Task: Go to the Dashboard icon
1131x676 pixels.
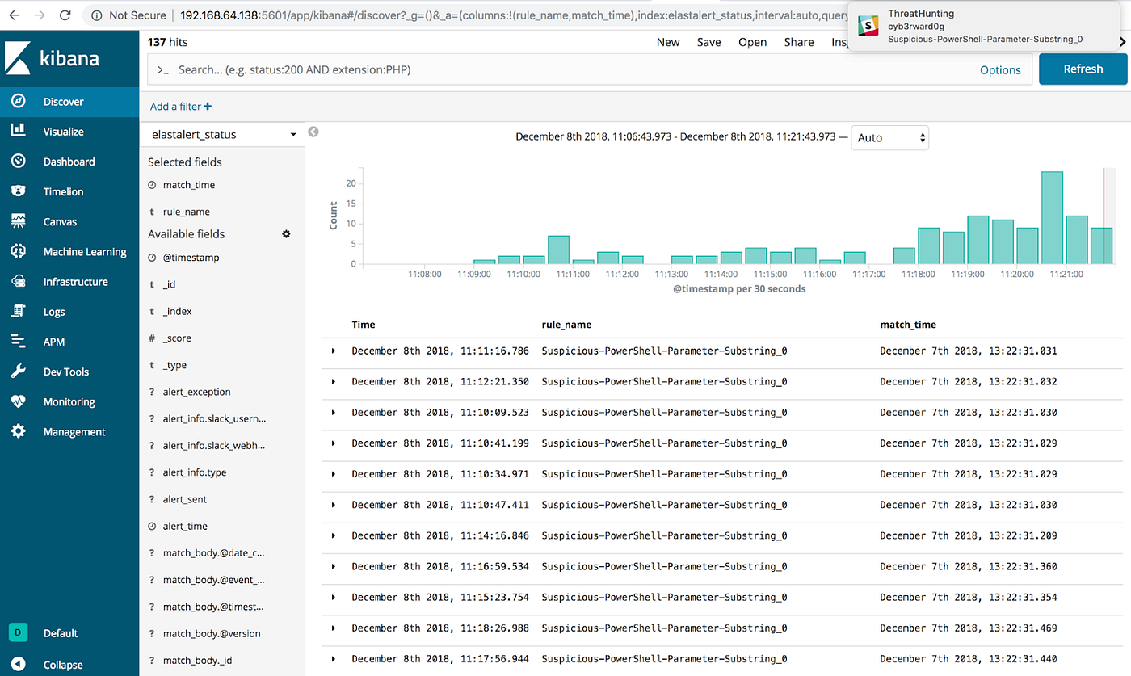Action: pyautogui.click(x=19, y=162)
